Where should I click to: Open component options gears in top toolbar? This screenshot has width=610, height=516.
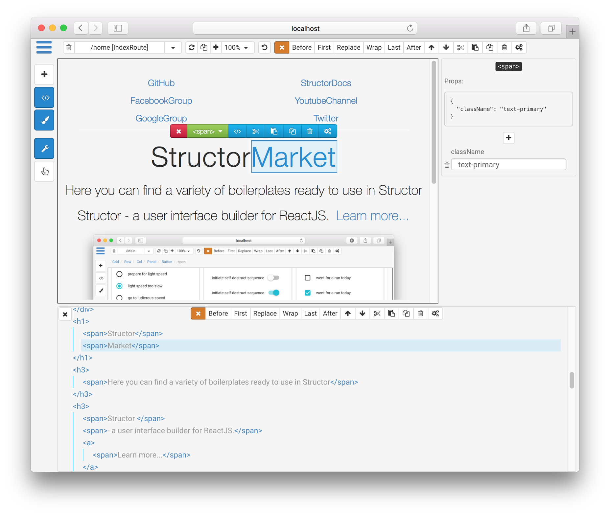pyautogui.click(x=519, y=47)
